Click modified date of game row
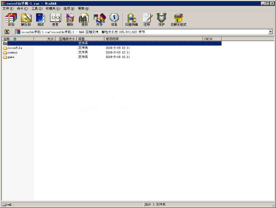This screenshot has height=208, width=276. (118, 57)
